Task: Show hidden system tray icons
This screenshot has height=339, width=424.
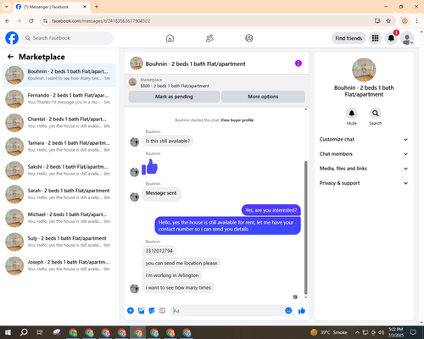Action: click(357, 332)
